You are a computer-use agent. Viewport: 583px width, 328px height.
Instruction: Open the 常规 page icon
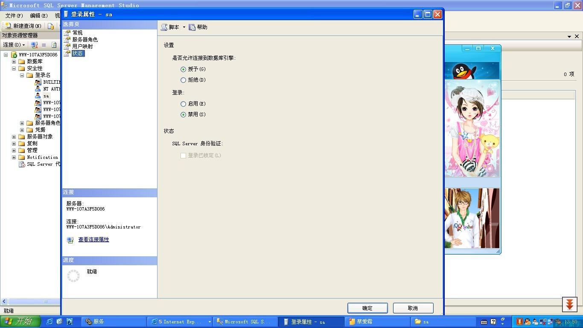[67, 32]
